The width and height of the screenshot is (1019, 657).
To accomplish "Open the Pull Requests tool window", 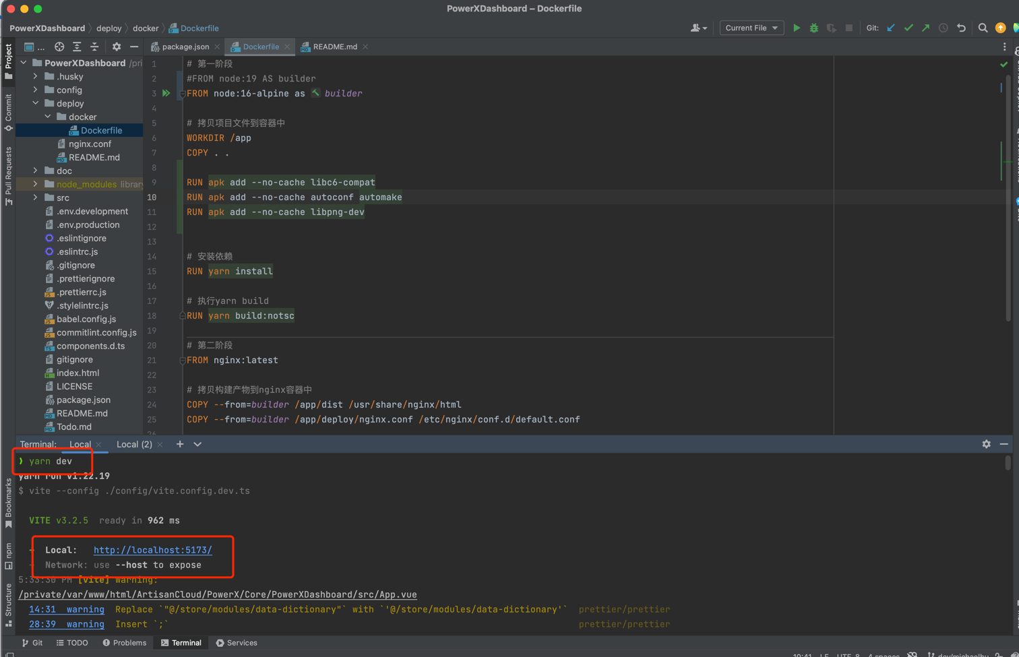I will click(8, 175).
